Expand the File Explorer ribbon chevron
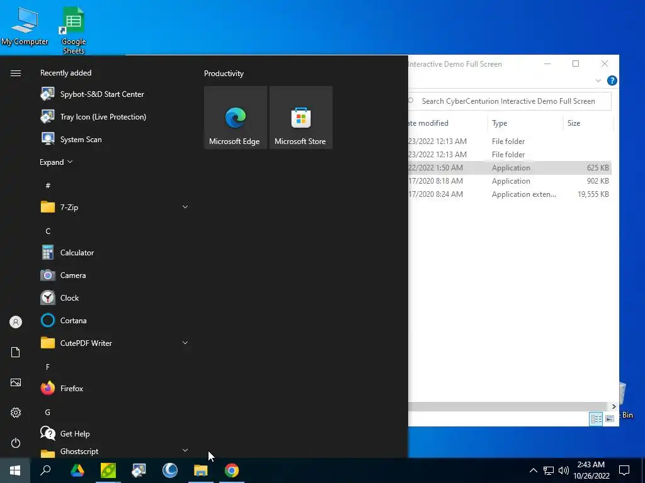This screenshot has width=645, height=483. tap(598, 80)
